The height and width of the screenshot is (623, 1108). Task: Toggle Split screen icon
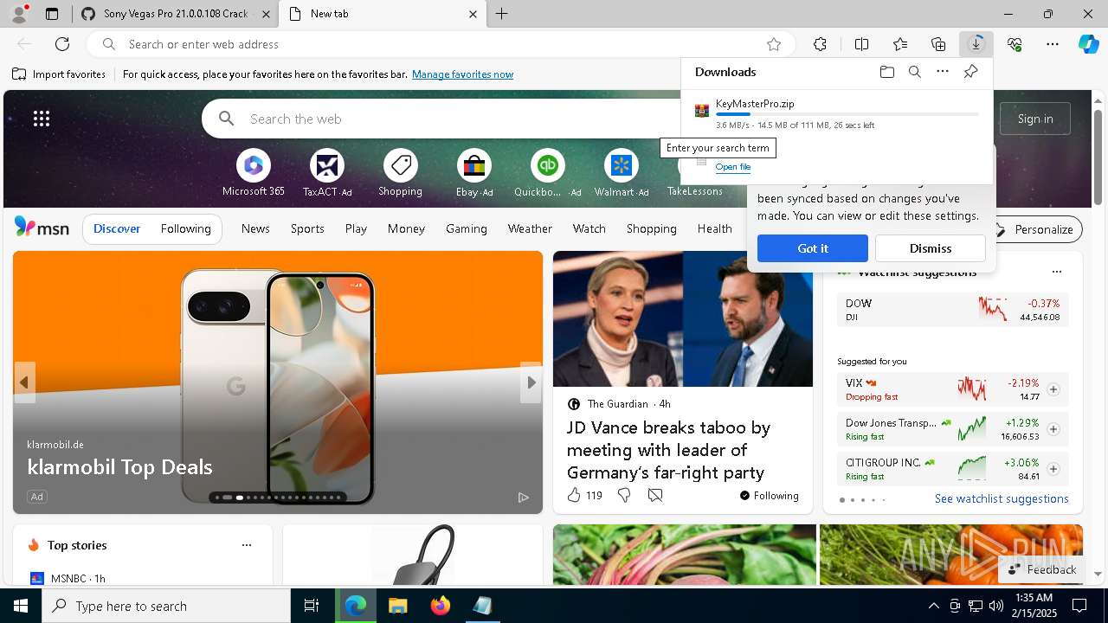(861, 44)
